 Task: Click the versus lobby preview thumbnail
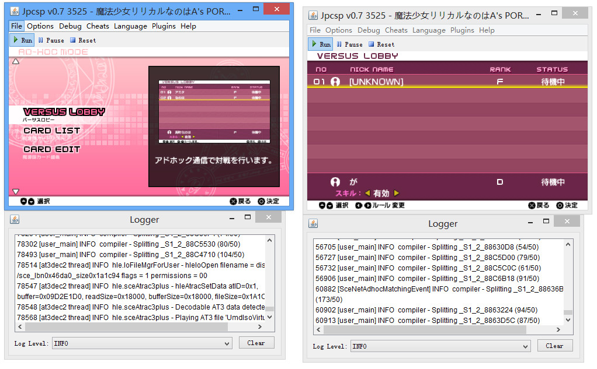(214, 111)
